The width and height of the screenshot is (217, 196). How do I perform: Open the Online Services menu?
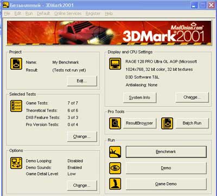click(x=68, y=14)
